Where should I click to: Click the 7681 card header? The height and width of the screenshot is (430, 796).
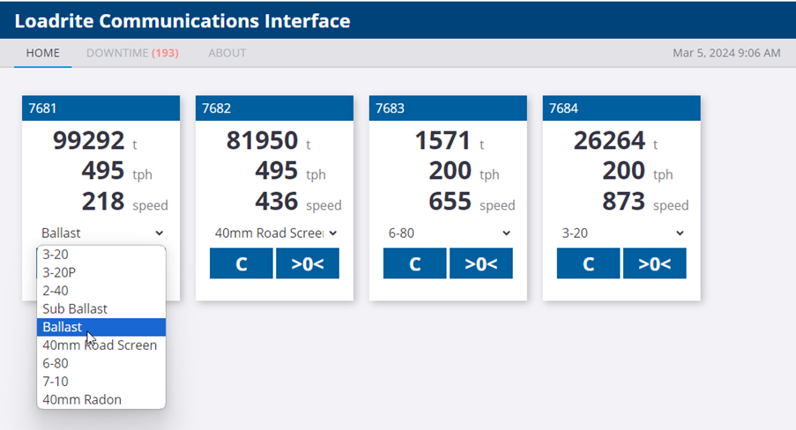point(101,108)
